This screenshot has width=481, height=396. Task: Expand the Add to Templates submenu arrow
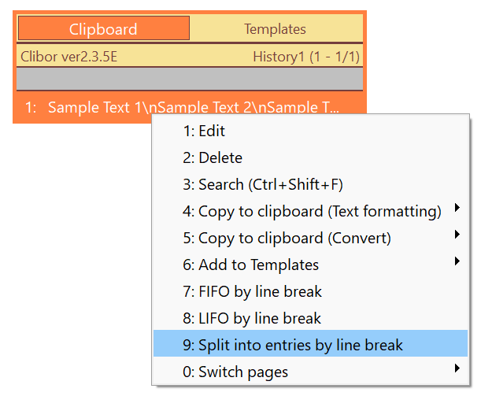(x=457, y=261)
